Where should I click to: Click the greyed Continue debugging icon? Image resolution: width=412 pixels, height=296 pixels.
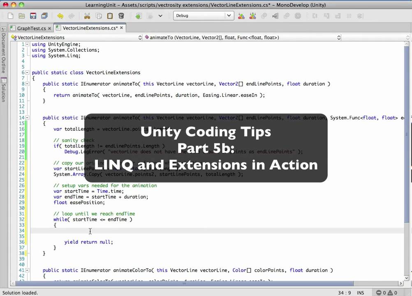pyautogui.click(x=360, y=16)
